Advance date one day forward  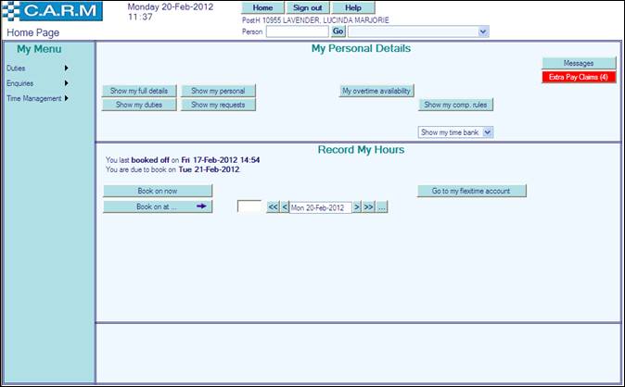(x=356, y=207)
